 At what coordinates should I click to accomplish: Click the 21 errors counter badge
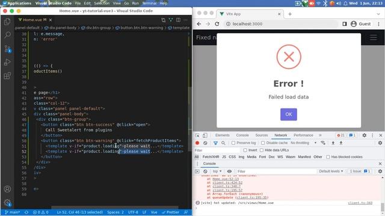[341, 135]
